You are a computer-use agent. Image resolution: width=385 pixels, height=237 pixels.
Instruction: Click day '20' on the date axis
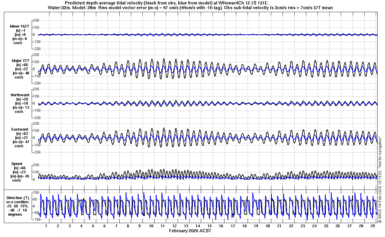268,226
